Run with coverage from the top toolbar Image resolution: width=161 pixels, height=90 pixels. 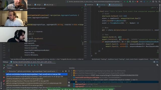tap(130, 2)
